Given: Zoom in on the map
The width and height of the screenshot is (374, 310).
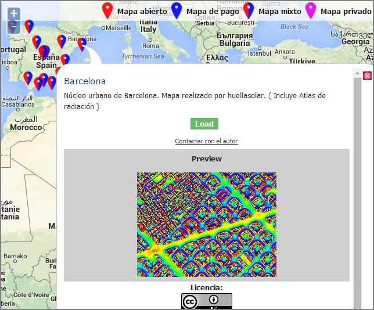Looking at the screenshot, I should 14,13.
